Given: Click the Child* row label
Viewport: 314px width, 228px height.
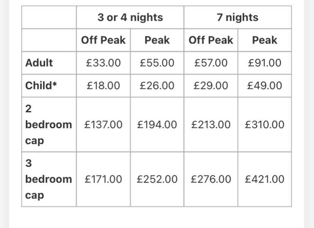Looking at the screenshot, I should coord(41,86).
